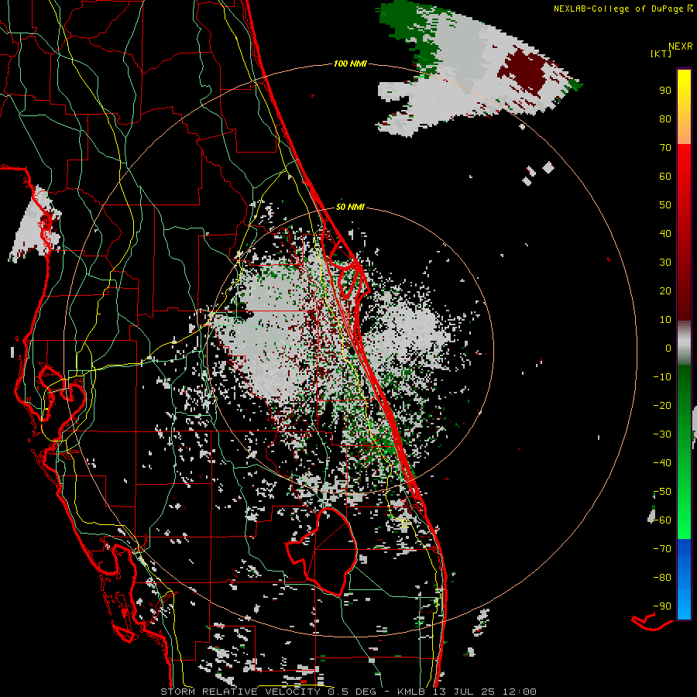
Task: Select the positive 50 knot scale label
Action: (665, 205)
